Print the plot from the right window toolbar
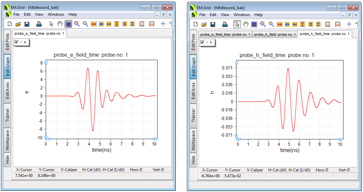The height and width of the screenshot is (192, 363). coord(225,24)
